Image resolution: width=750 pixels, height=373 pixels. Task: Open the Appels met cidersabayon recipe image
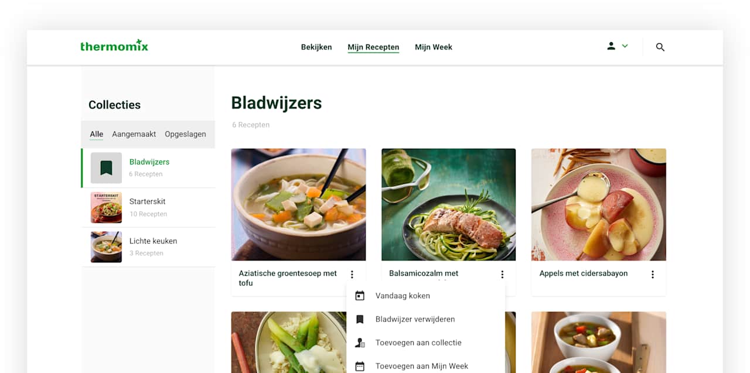point(598,204)
